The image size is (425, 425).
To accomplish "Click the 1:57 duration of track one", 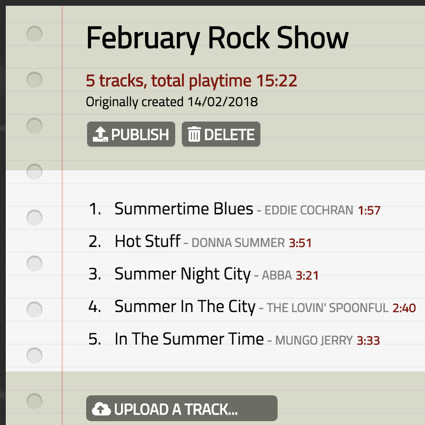I will (x=369, y=210).
